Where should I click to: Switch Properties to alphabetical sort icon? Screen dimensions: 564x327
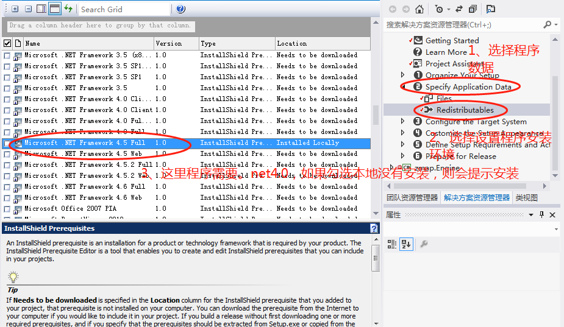[406, 244]
